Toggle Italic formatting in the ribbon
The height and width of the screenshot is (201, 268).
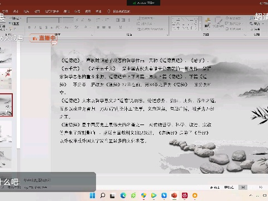click(x=35, y=27)
